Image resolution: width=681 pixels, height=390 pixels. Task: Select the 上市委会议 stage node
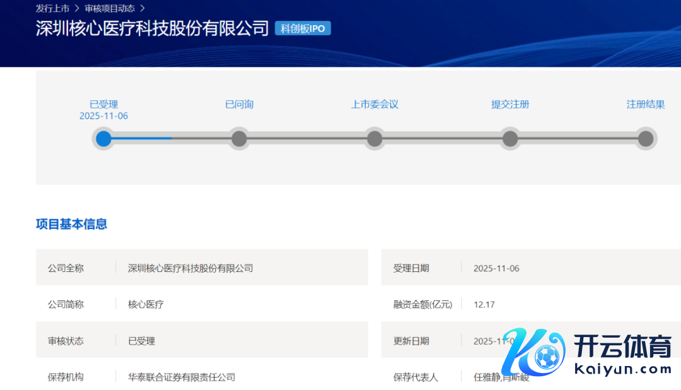pos(375,138)
